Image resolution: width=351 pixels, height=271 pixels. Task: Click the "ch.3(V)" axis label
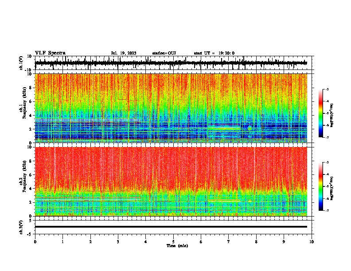click(21, 227)
